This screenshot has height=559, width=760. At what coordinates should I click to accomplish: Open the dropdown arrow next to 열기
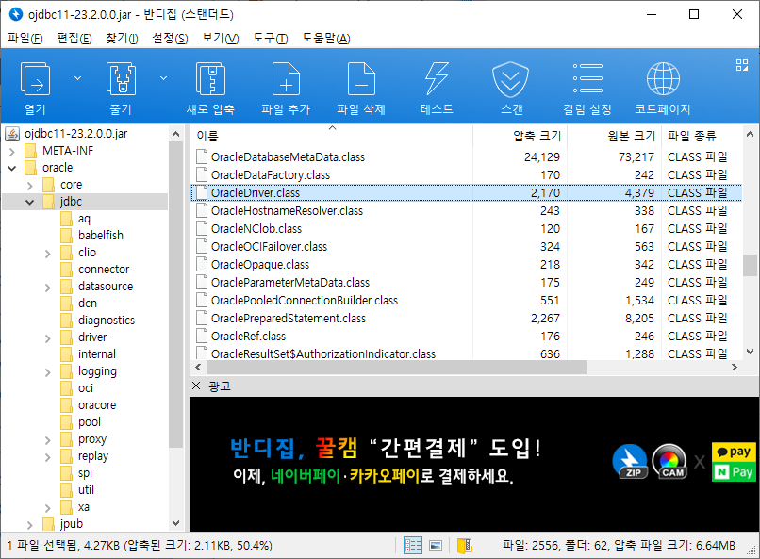click(77, 78)
